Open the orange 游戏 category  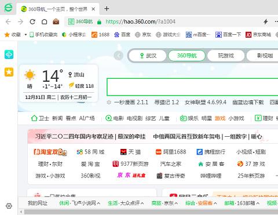(x=220, y=118)
